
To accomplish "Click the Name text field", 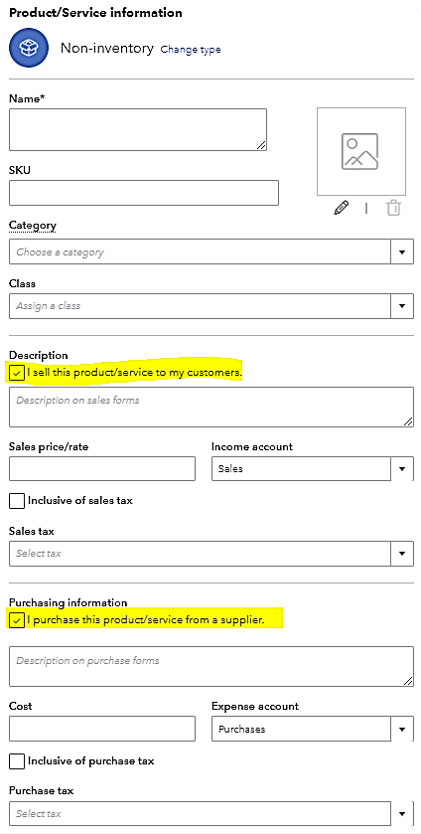I will click(138, 130).
